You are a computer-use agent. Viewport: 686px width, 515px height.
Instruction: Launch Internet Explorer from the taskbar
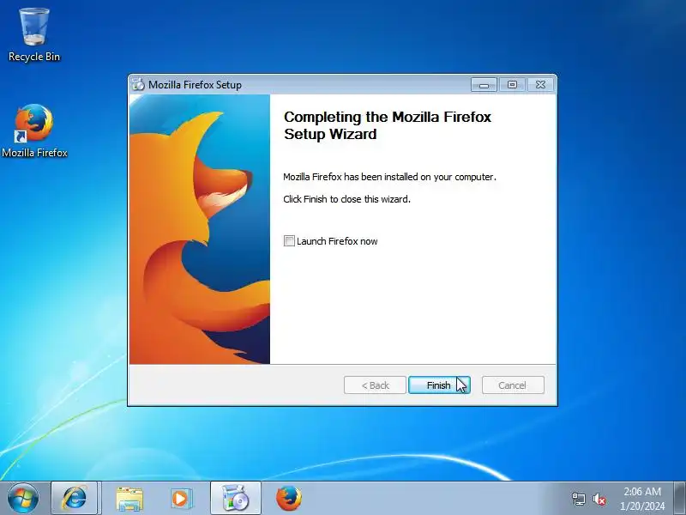coord(75,499)
